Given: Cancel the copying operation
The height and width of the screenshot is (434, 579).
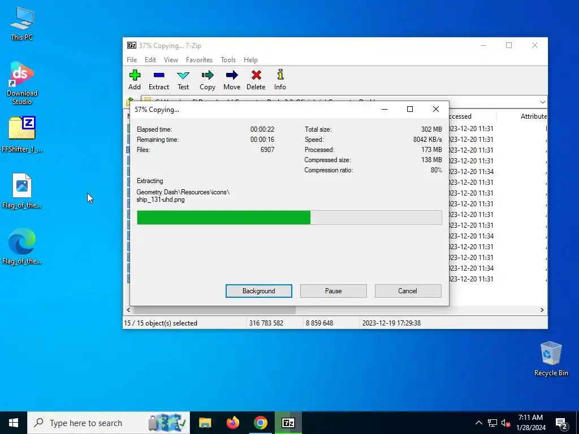Looking at the screenshot, I should pos(408,291).
